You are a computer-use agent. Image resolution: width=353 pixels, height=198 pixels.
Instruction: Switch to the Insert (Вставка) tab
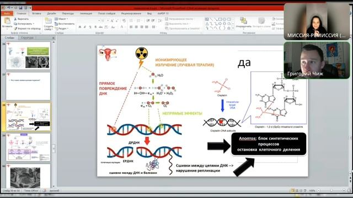pyautogui.click(x=36, y=13)
